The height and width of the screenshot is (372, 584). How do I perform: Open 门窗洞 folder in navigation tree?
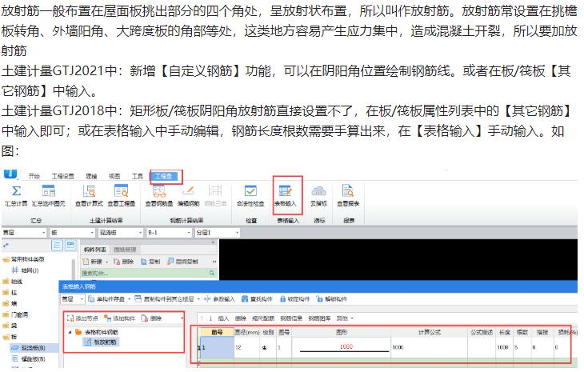(15, 314)
